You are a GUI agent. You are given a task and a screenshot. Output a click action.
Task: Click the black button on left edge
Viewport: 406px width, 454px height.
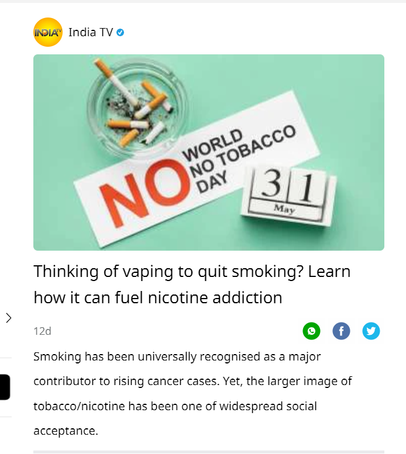click(5, 387)
